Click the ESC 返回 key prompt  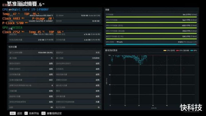coord(16,113)
